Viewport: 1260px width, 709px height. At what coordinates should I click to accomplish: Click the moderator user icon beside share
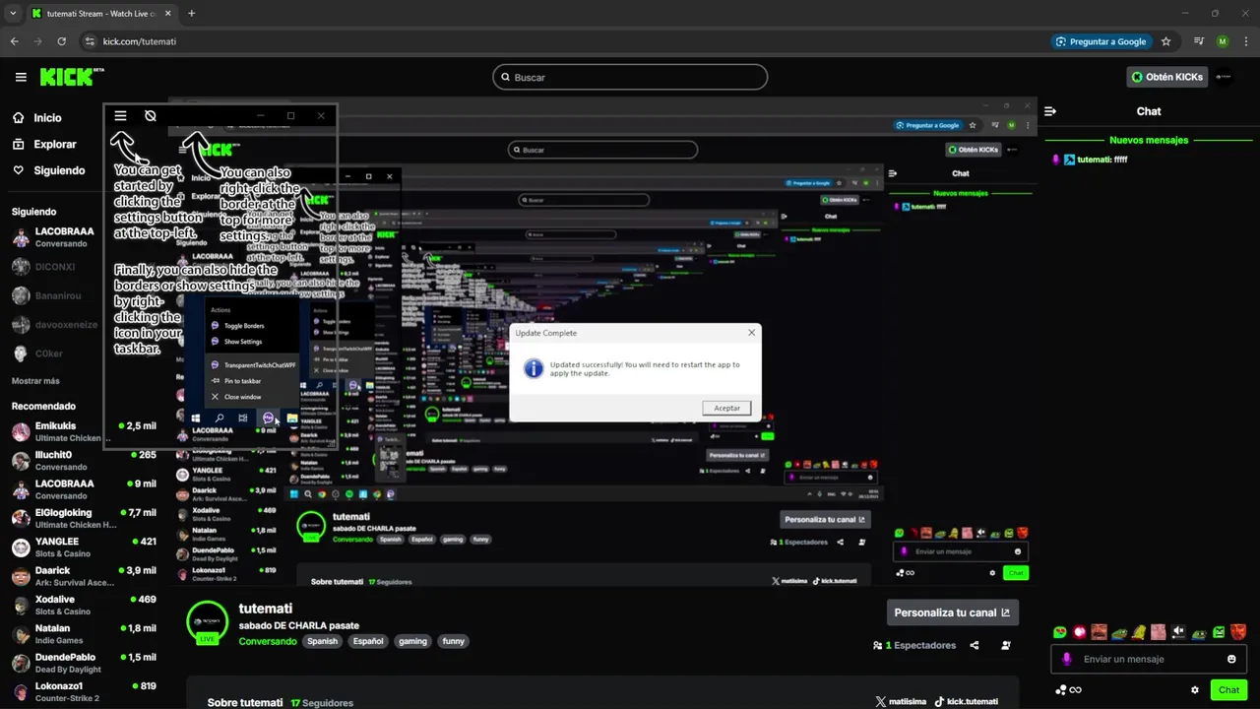(1006, 645)
